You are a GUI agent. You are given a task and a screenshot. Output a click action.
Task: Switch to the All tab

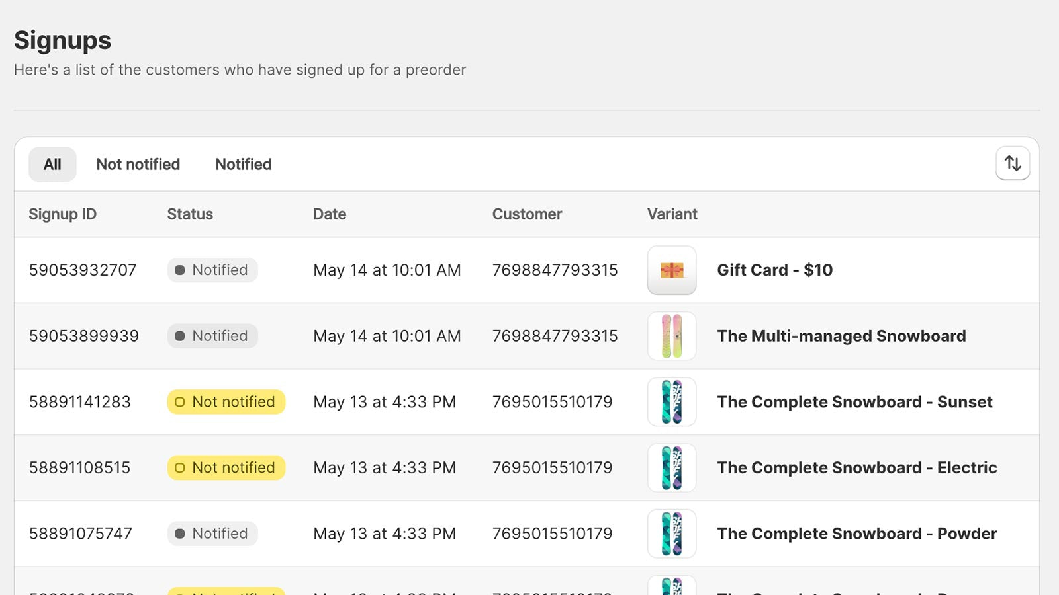(x=52, y=165)
